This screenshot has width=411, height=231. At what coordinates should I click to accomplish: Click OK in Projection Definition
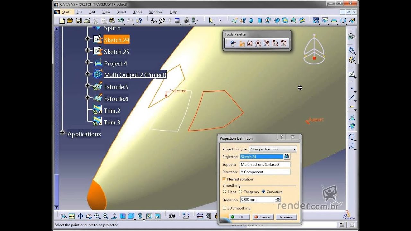pyautogui.click(x=239, y=217)
